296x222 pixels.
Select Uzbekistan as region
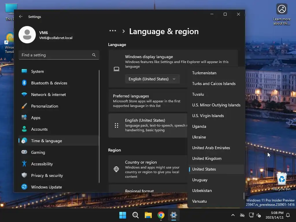pos(216,190)
